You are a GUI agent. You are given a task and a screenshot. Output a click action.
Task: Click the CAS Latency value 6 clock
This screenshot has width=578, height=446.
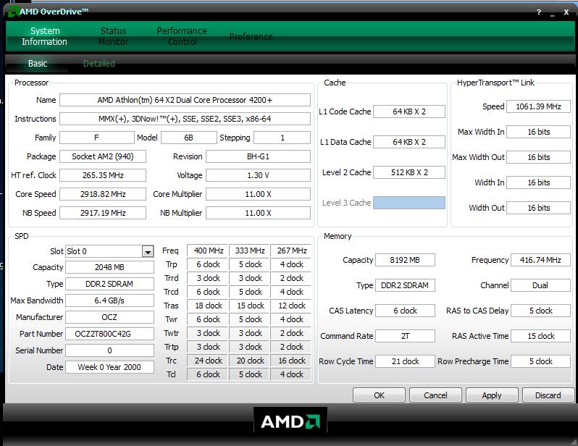tap(405, 311)
